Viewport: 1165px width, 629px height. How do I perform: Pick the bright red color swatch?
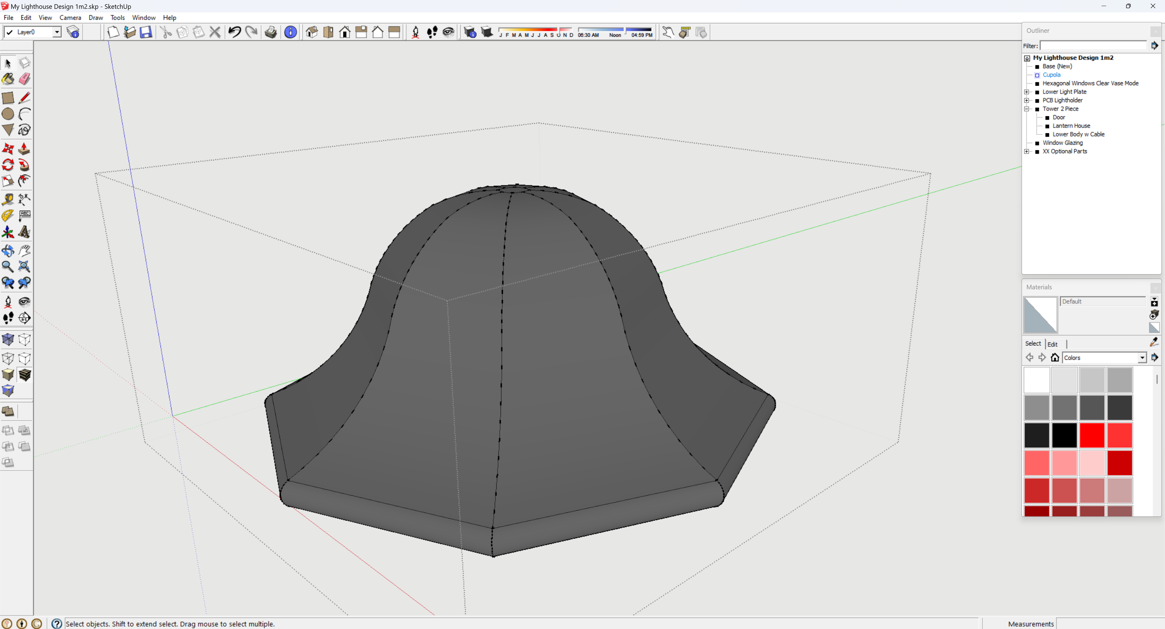[1092, 435]
